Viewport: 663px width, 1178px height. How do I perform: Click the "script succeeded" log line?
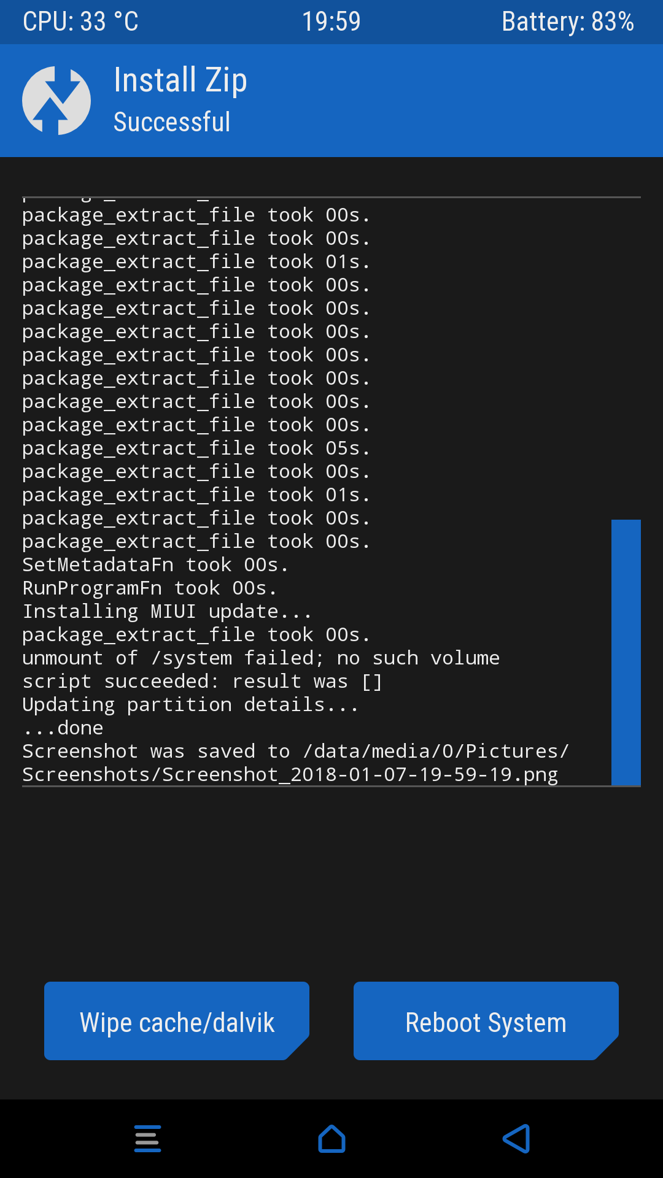point(203,682)
